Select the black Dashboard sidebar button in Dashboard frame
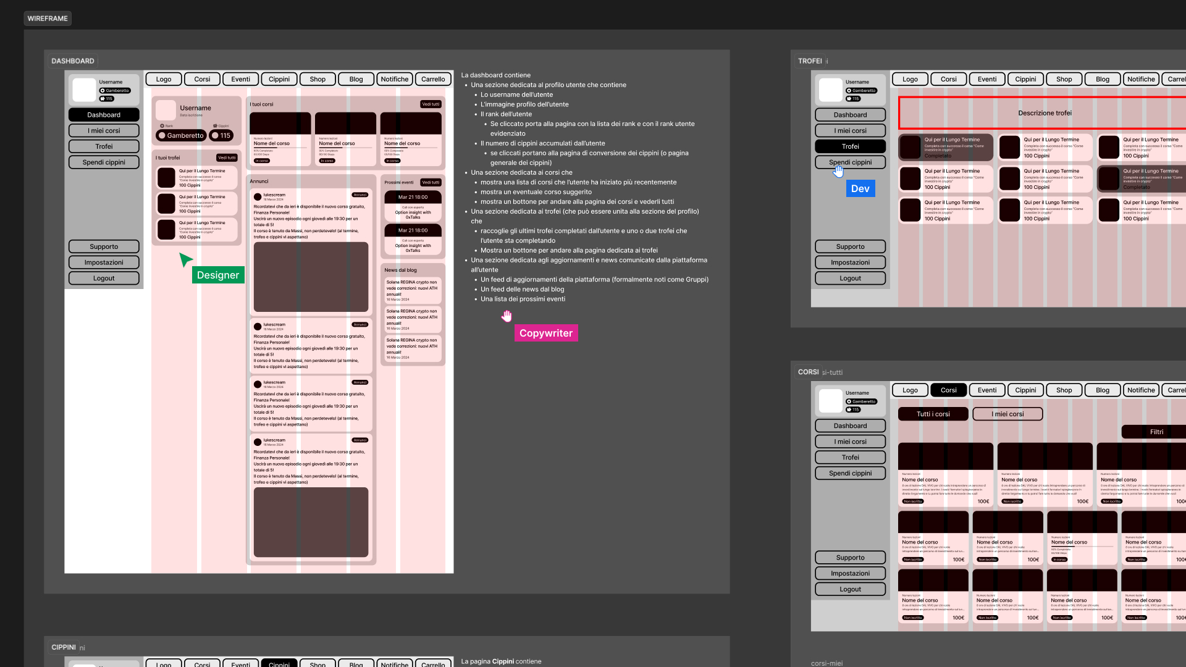The image size is (1186, 667). pyautogui.click(x=104, y=115)
